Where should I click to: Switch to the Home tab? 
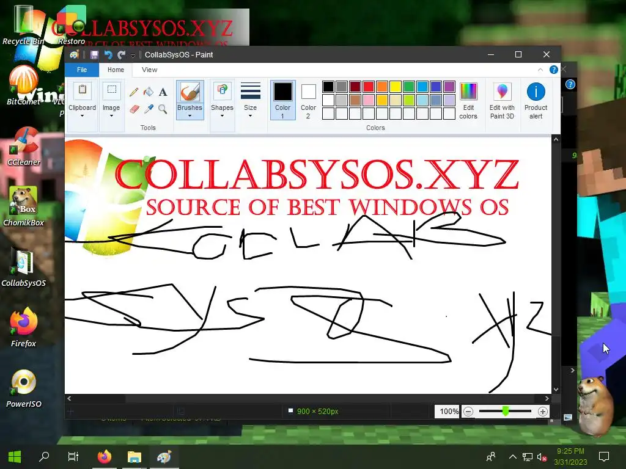pyautogui.click(x=116, y=70)
